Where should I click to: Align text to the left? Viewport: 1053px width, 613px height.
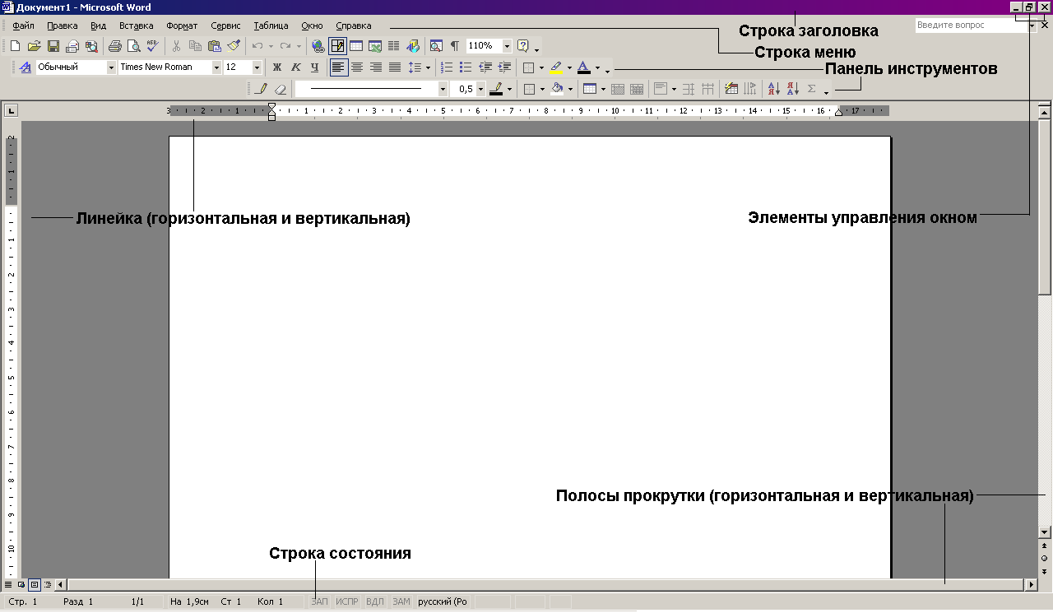[338, 67]
